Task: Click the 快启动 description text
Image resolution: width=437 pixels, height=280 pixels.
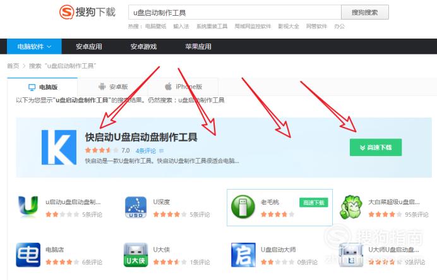Action: (162, 161)
